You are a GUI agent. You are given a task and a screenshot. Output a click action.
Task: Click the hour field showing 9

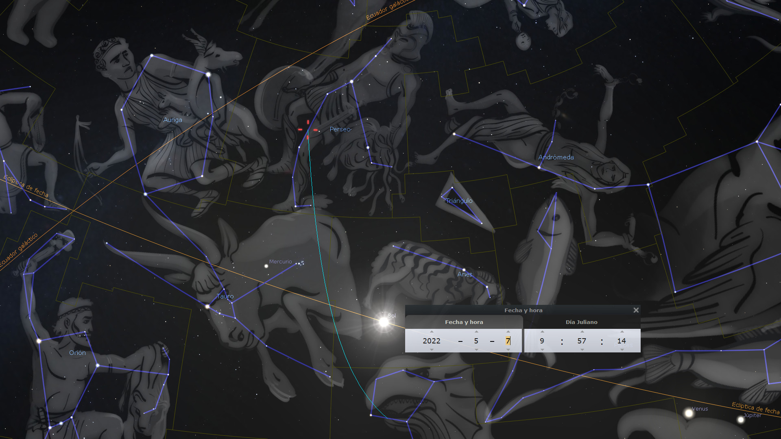[542, 341]
